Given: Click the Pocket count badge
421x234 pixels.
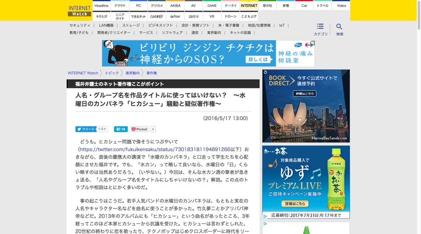Looking at the screenshot, I should coord(153,129).
